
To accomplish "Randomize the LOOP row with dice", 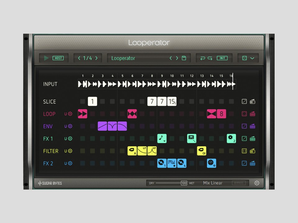I will (244, 114).
